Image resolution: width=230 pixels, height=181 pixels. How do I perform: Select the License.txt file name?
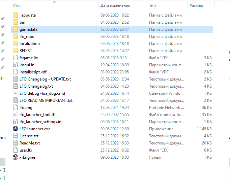point(29,136)
